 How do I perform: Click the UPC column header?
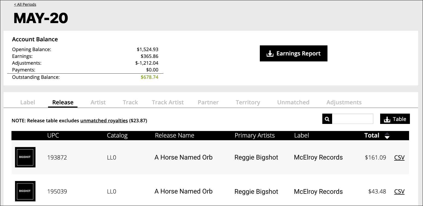(x=53, y=135)
